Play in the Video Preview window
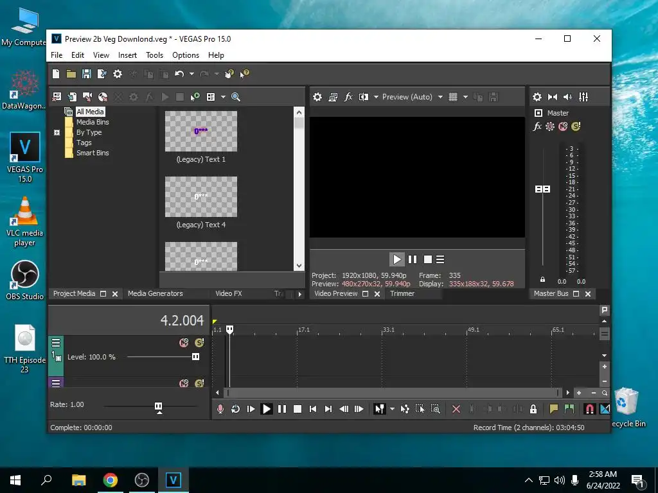This screenshot has width=658, height=493. point(397,259)
